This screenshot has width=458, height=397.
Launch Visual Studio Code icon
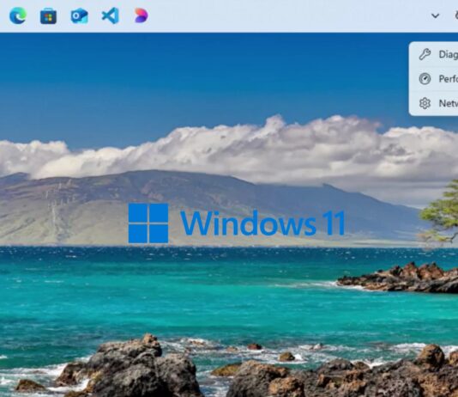click(111, 15)
